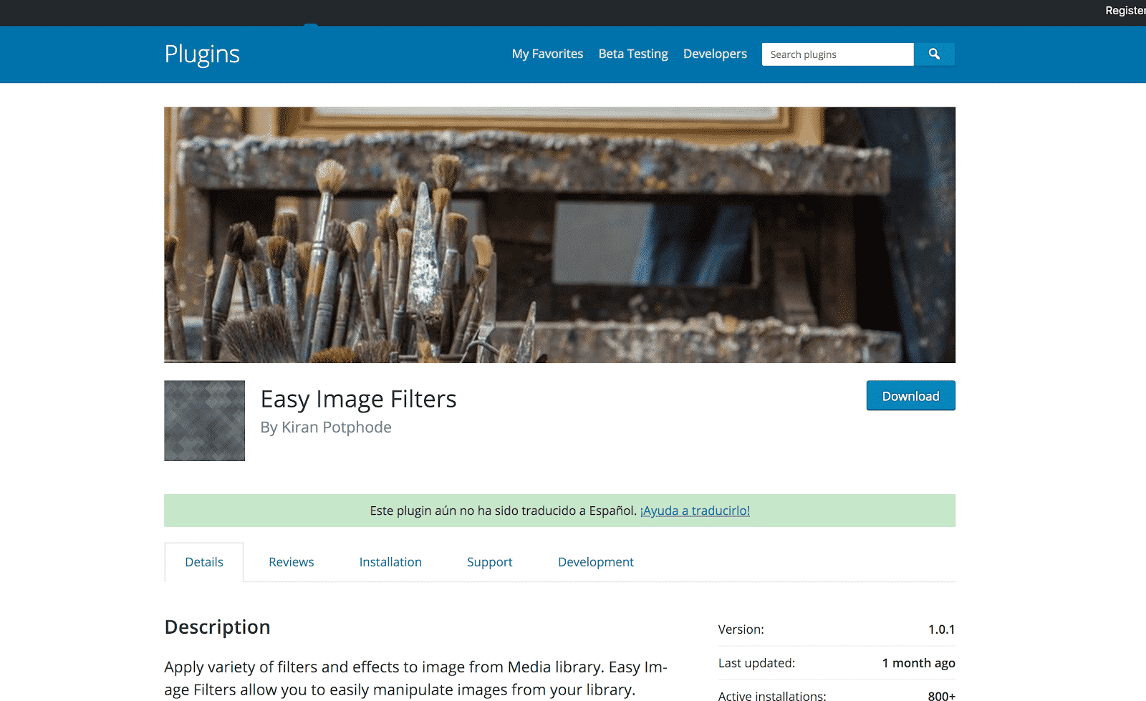
Task: Click the Kiran Potphode author name
Action: (336, 427)
